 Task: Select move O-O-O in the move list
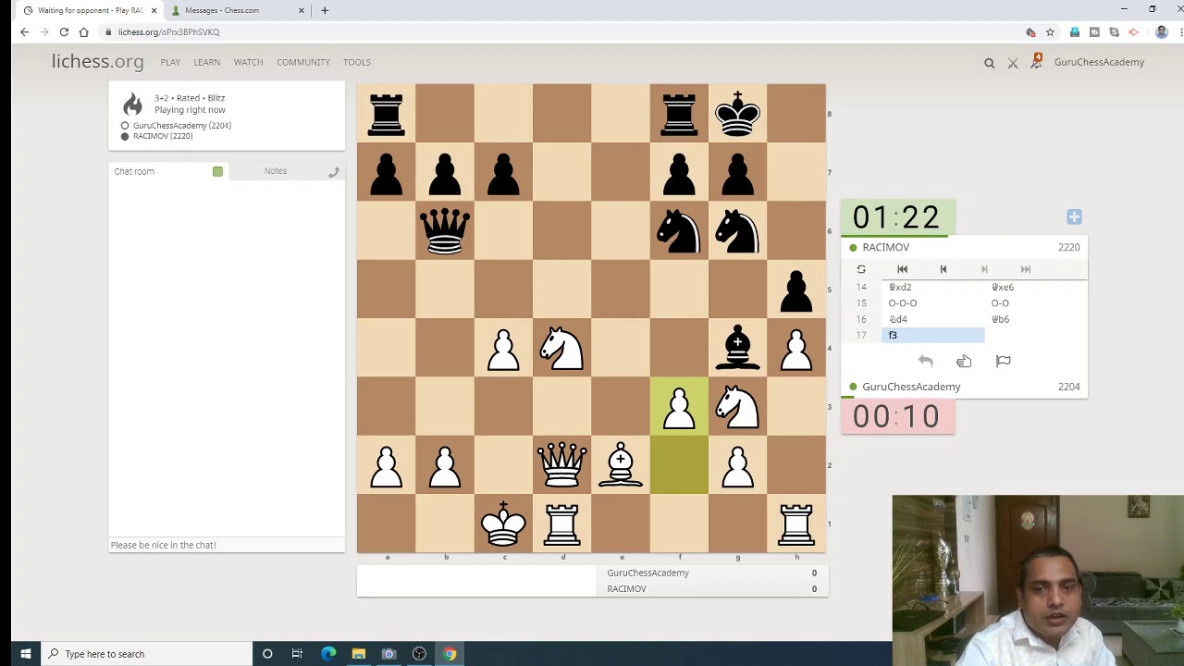932,303
